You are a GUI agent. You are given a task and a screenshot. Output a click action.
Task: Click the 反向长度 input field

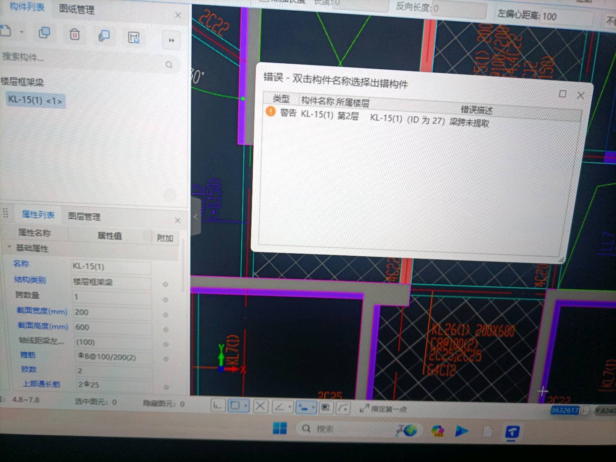point(459,9)
